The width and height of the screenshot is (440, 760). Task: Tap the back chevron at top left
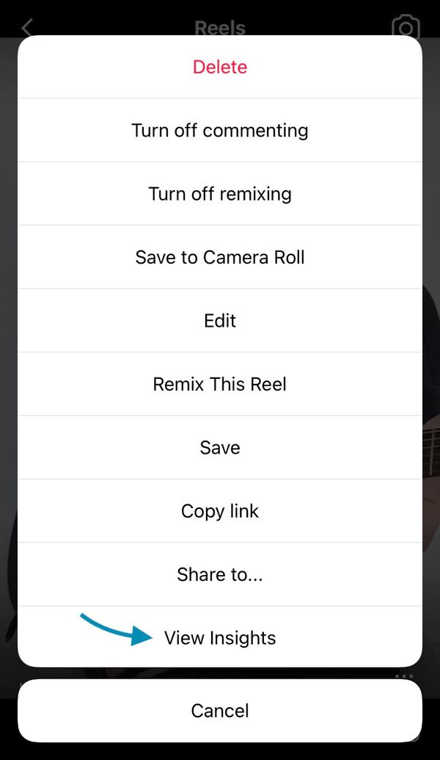pyautogui.click(x=26, y=28)
